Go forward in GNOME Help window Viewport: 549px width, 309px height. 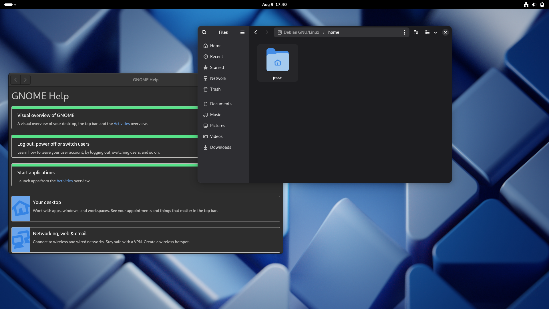click(x=25, y=80)
